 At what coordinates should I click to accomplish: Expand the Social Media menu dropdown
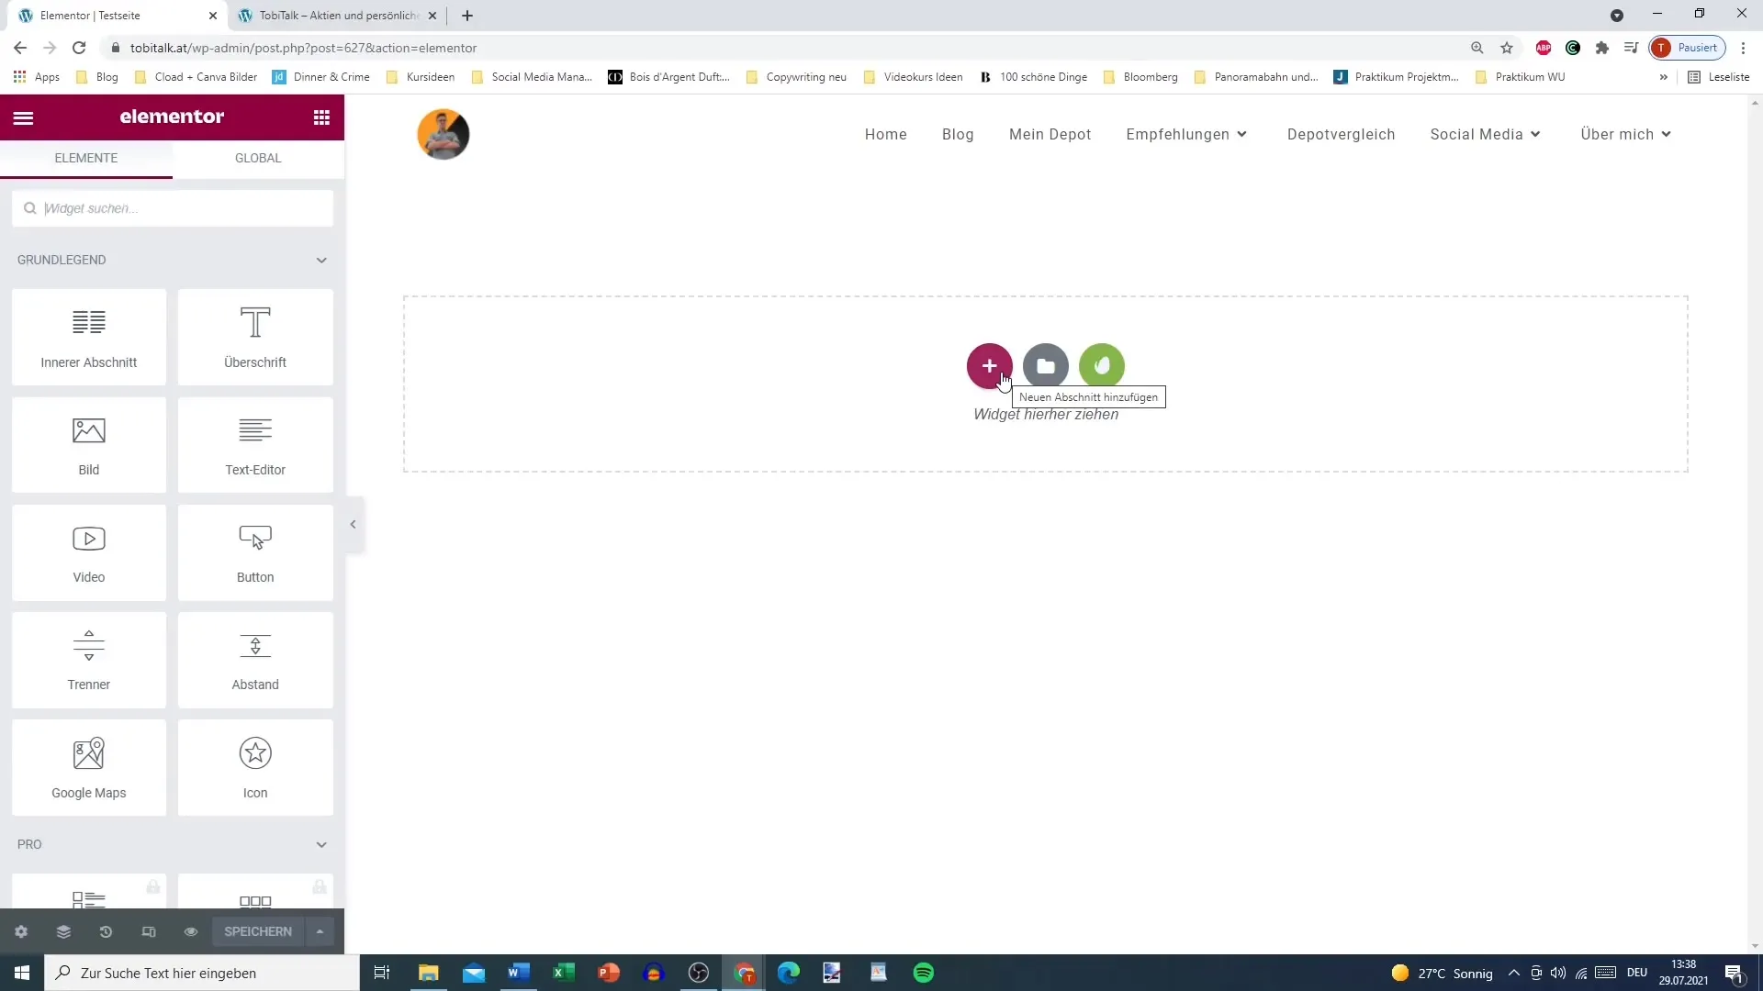click(x=1535, y=135)
